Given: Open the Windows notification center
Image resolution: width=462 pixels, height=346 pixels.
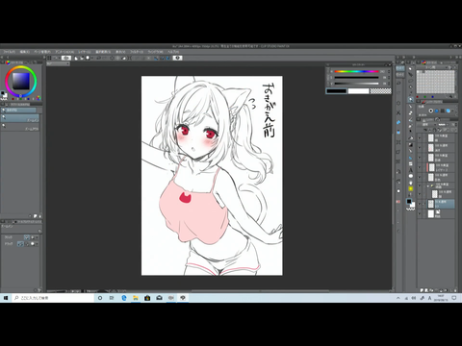Looking at the screenshot, I should tap(454, 298).
